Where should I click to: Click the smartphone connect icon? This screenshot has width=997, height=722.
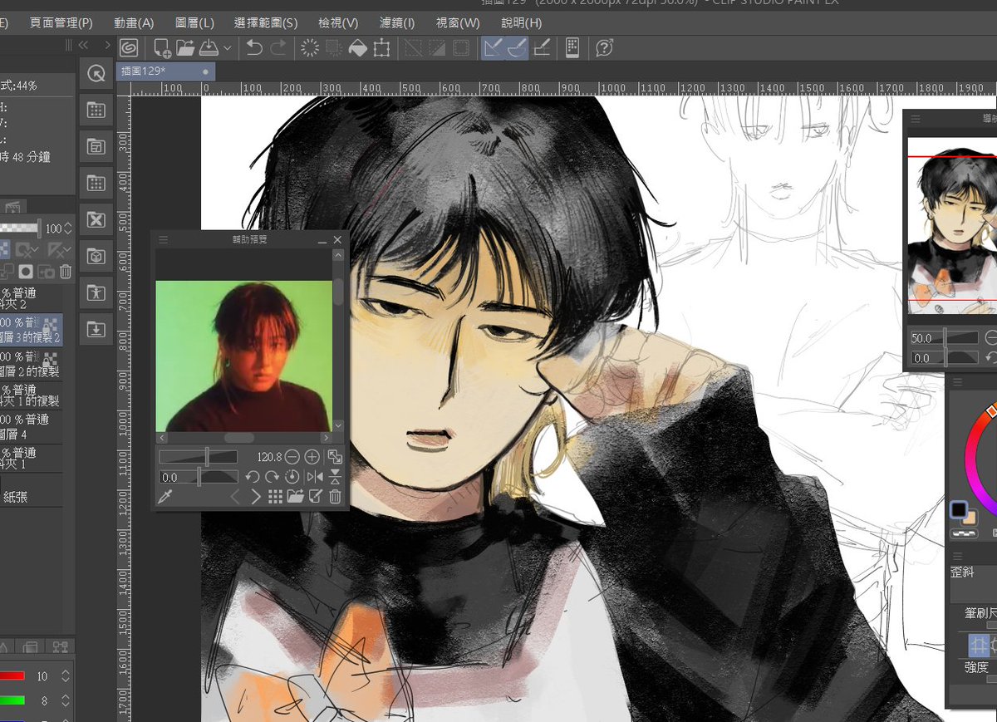572,48
